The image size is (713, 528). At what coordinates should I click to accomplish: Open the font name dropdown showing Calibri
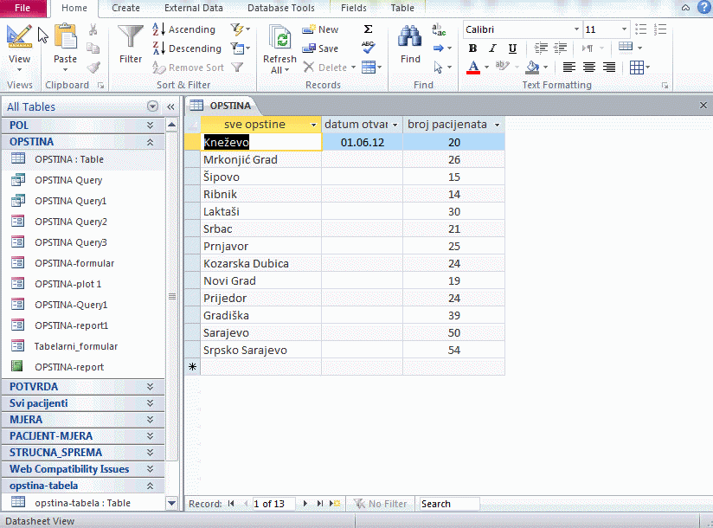576,29
